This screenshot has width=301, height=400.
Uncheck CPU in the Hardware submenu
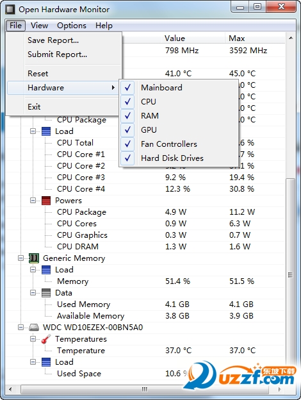tap(179, 102)
